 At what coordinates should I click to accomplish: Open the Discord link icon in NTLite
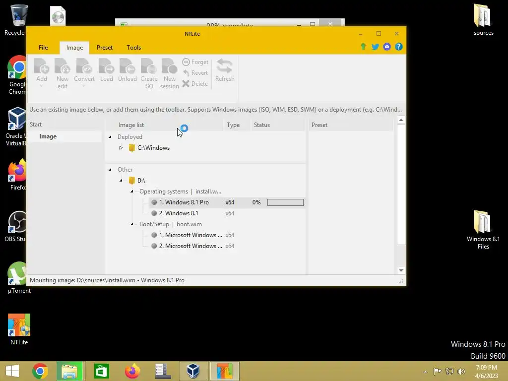[387, 47]
